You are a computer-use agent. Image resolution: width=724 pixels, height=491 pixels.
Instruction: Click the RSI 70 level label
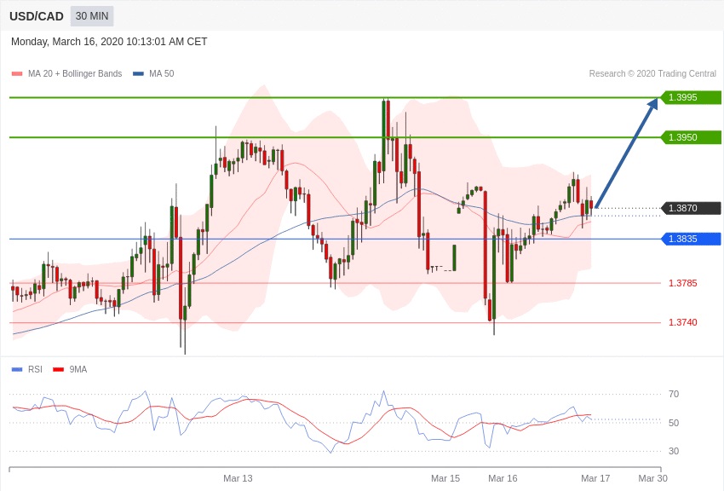(674, 394)
